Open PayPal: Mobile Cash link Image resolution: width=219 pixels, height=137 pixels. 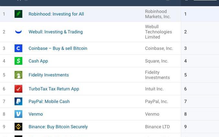(49, 101)
